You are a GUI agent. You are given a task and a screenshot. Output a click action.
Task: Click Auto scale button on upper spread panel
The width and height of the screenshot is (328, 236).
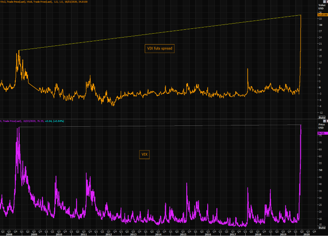click(322, 118)
